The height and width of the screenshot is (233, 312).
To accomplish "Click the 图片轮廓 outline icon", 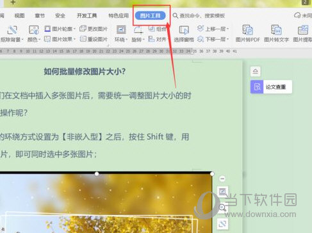I will (x=47, y=29).
